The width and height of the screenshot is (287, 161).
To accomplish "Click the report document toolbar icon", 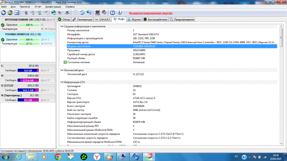I will click(75, 13).
